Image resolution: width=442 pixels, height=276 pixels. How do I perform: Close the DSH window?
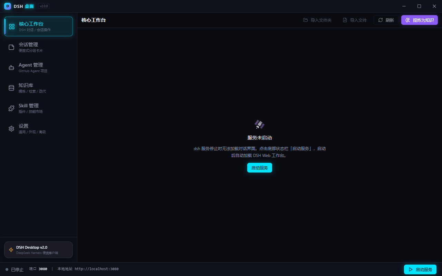click(x=434, y=6)
